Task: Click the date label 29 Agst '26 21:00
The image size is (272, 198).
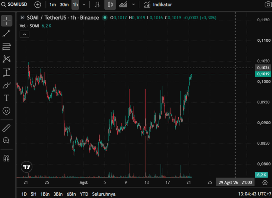Action: 235,182
